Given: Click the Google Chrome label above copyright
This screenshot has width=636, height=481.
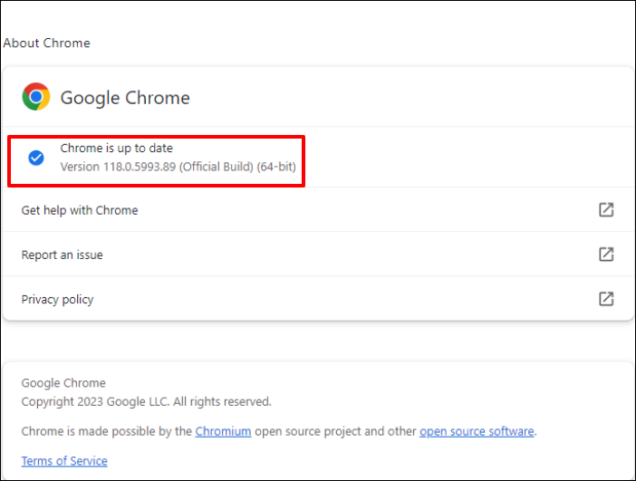Looking at the screenshot, I should (x=63, y=383).
